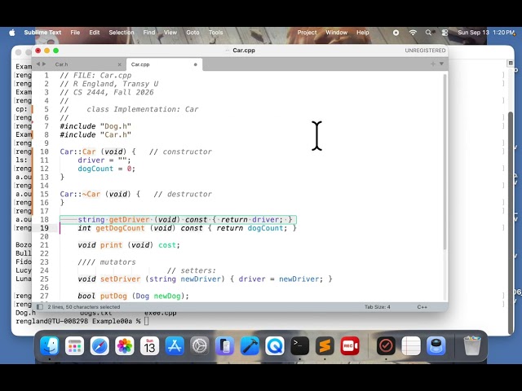522x391 pixels.
Task: Open the View menu
Action: click(x=170, y=33)
